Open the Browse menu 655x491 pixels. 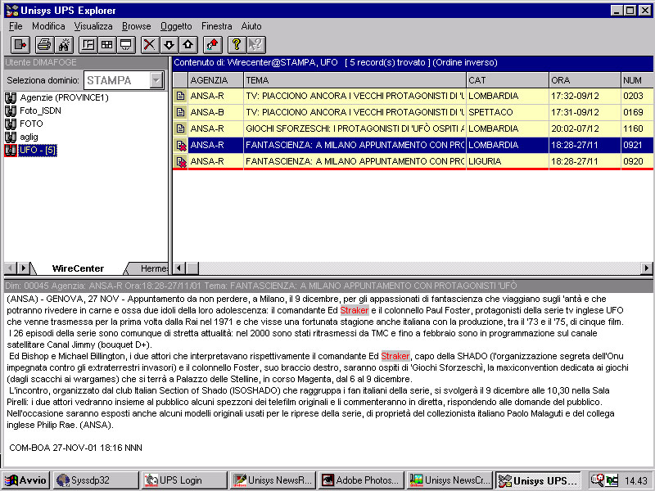(x=136, y=26)
